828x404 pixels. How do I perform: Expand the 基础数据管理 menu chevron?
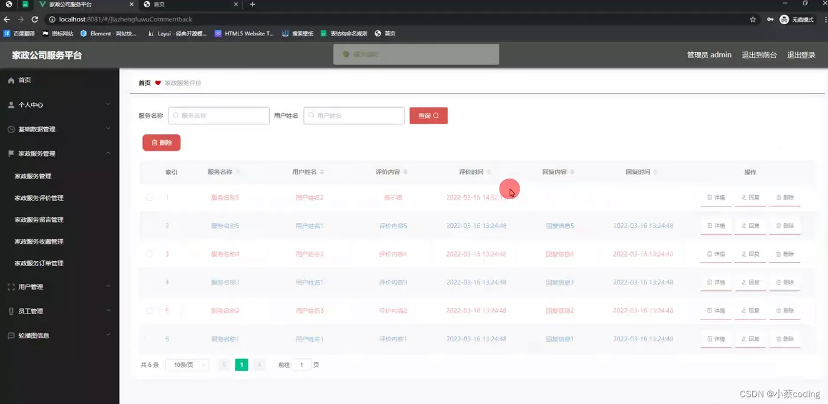pos(108,129)
